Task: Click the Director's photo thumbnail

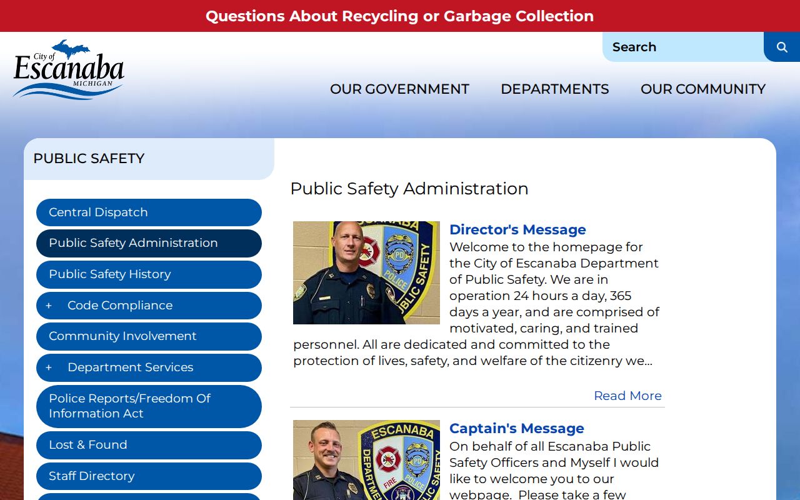Action: click(366, 272)
